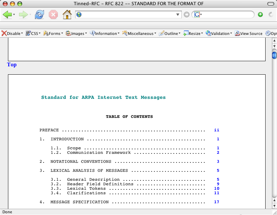Go to the Home page icon
The height and width of the screenshot is (215, 277).
(x=67, y=15)
